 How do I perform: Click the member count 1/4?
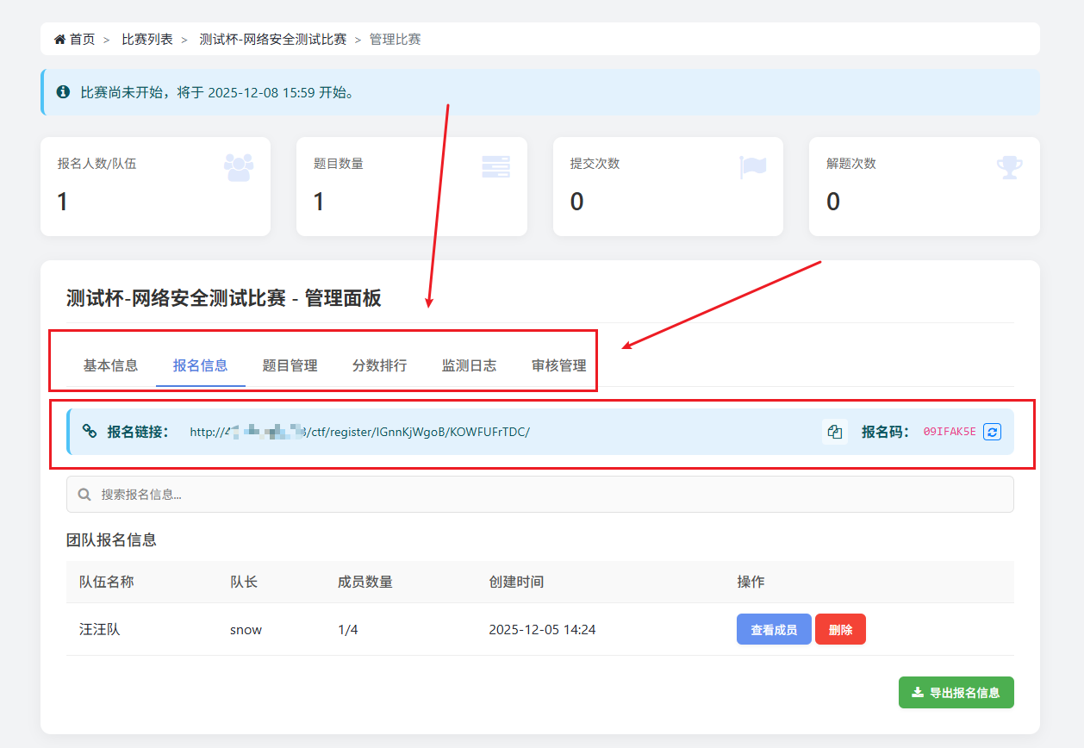click(x=348, y=629)
